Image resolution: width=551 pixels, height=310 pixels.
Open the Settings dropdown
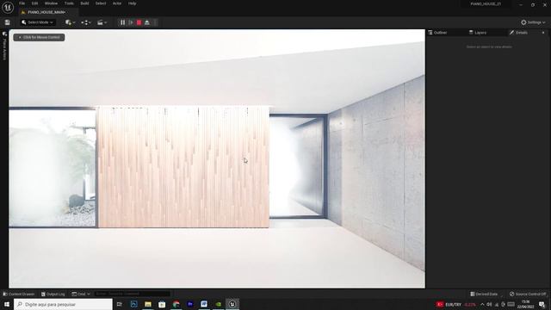[x=533, y=22]
